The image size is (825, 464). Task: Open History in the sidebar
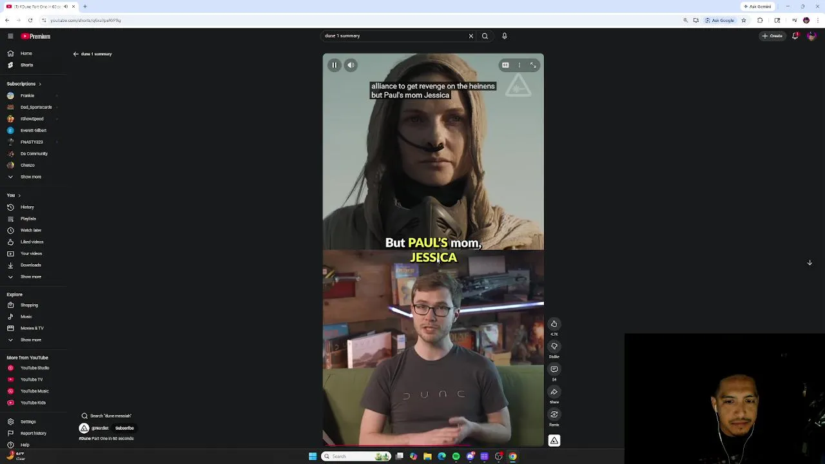(27, 207)
